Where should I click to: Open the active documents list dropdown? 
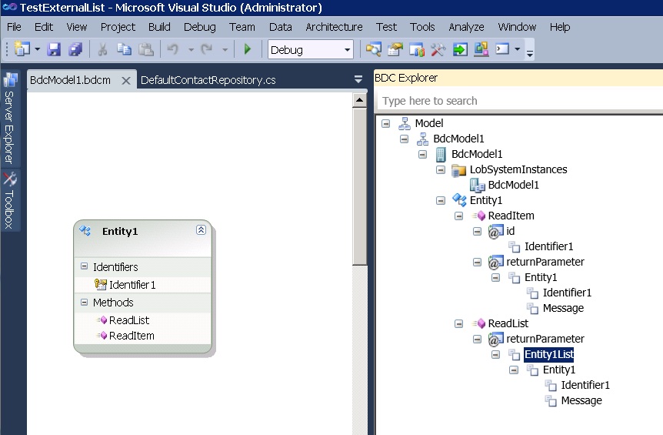coord(358,79)
